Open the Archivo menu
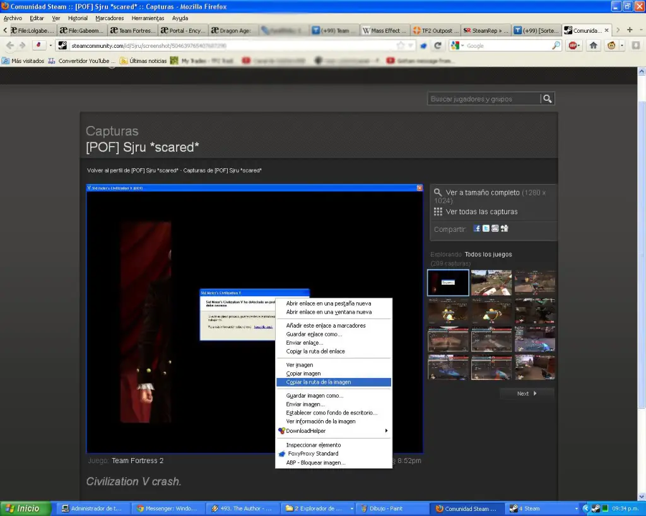This screenshot has height=516, width=646. pos(13,18)
